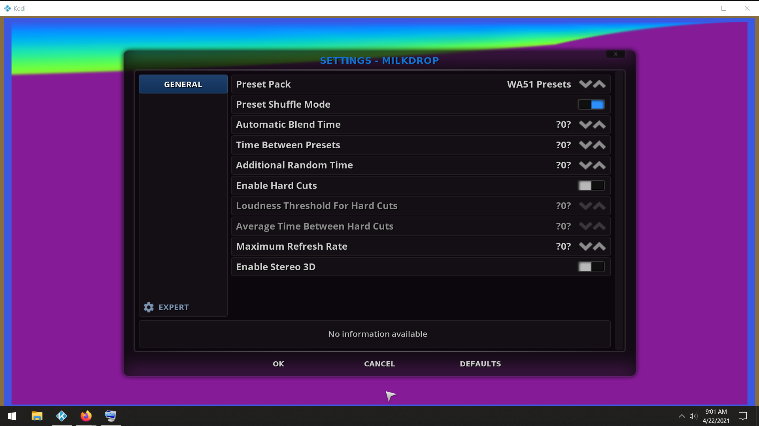Image resolution: width=759 pixels, height=426 pixels.
Task: Open the taskbar clock and calendar
Action: click(716, 416)
